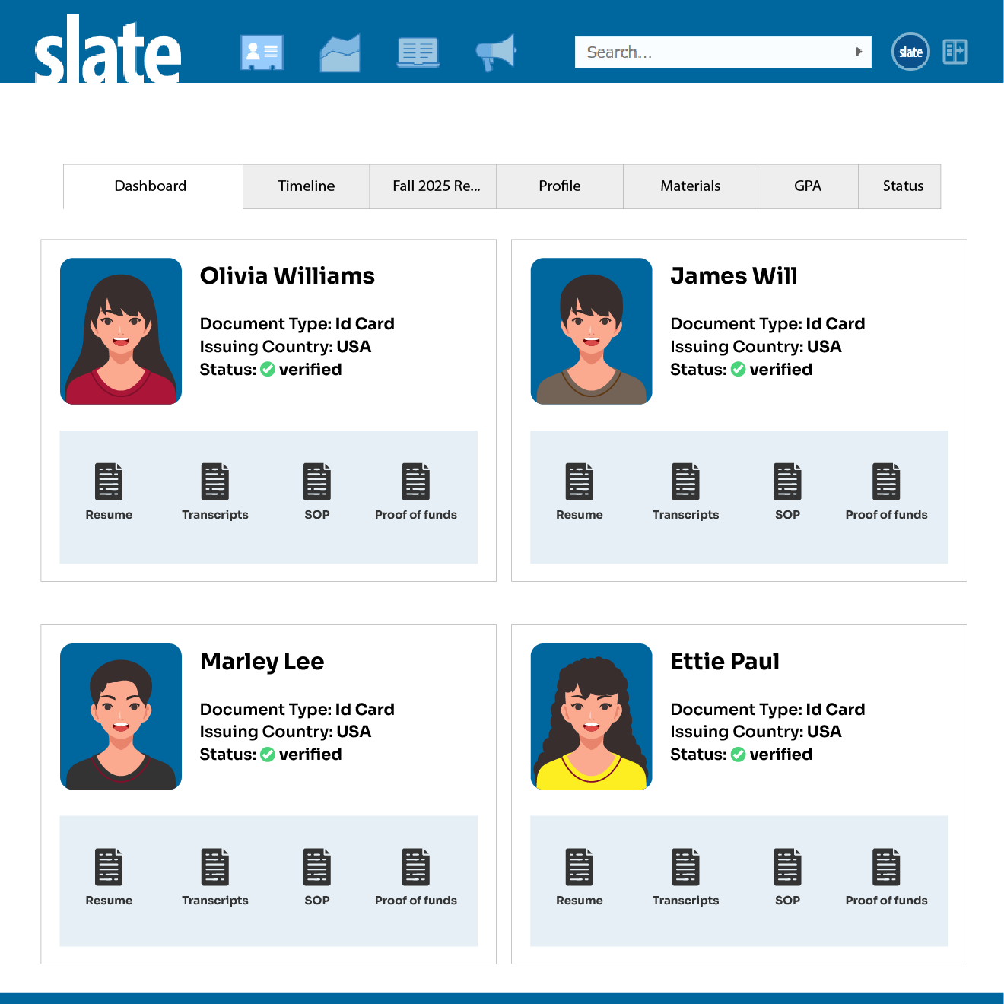Click the announcements megaphone icon
Screen dimensions: 1004x1004
point(494,52)
